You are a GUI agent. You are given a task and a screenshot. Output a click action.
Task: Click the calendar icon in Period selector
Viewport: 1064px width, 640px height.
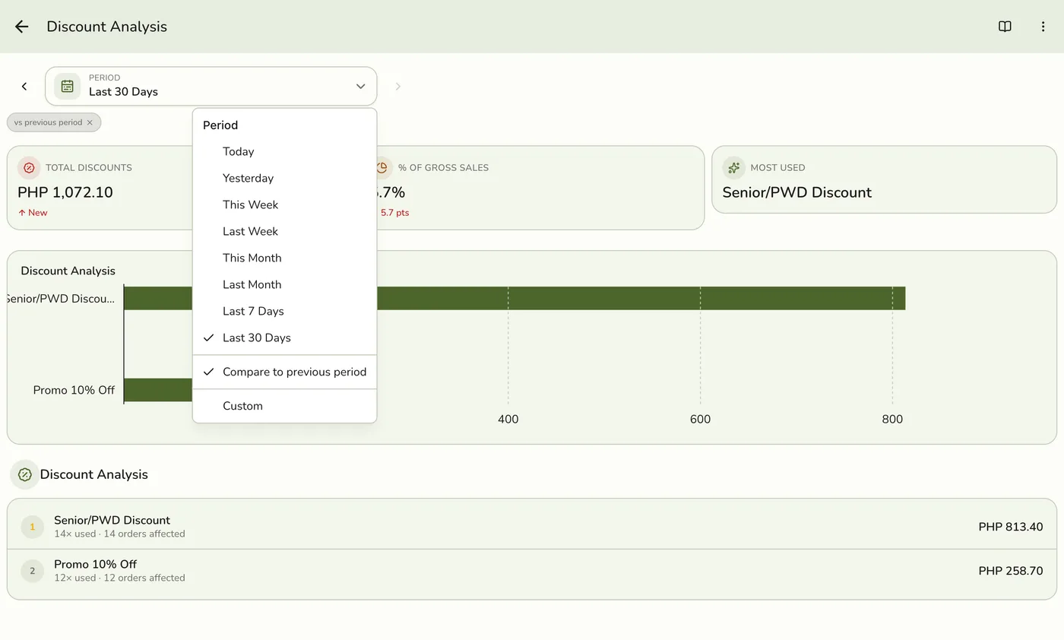67,86
